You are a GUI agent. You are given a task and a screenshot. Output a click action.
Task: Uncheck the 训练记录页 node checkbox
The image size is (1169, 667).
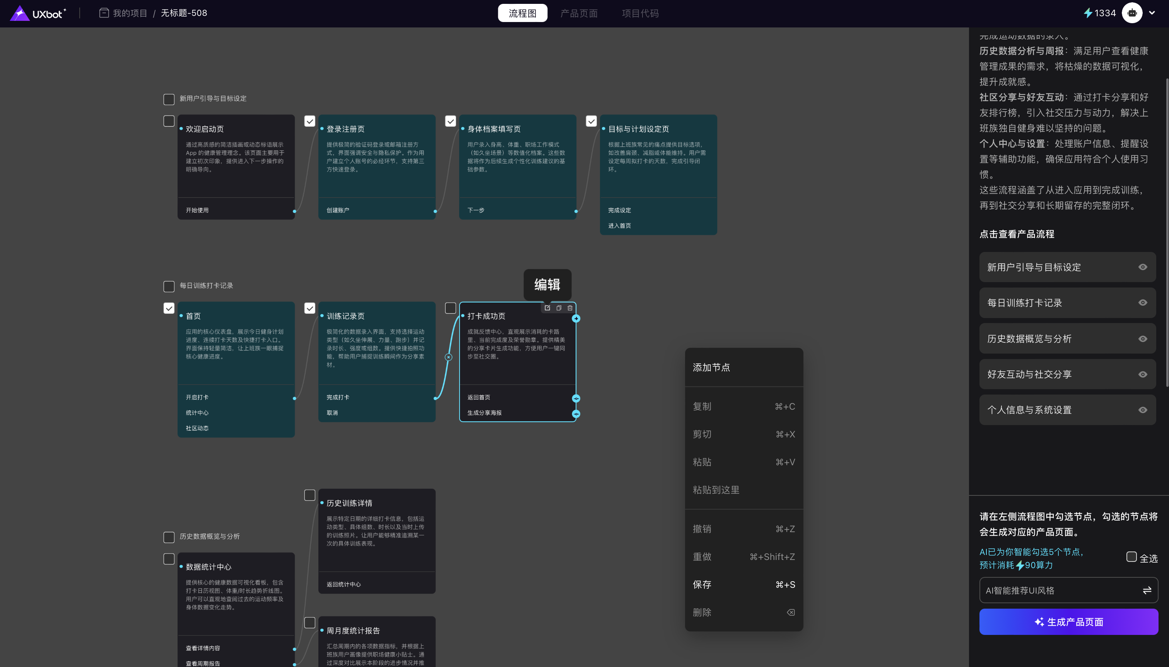point(310,308)
